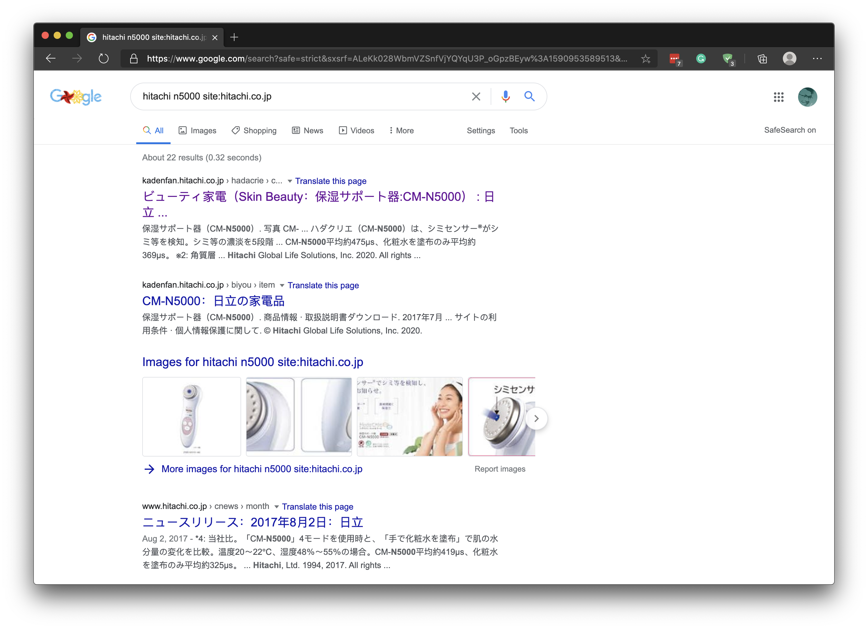This screenshot has height=629, width=868.
Task: Open Google account profile picture
Action: pos(807,97)
